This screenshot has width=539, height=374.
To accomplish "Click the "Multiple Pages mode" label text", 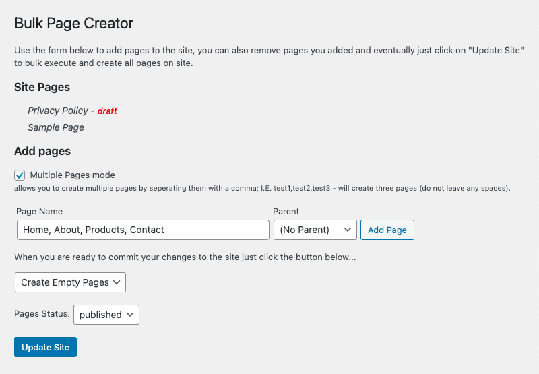I will pyautogui.click(x=72, y=175).
